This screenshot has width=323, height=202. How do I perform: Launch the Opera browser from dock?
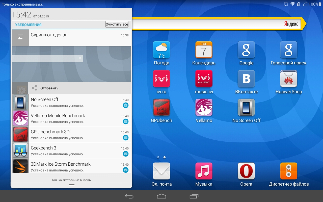click(246, 171)
